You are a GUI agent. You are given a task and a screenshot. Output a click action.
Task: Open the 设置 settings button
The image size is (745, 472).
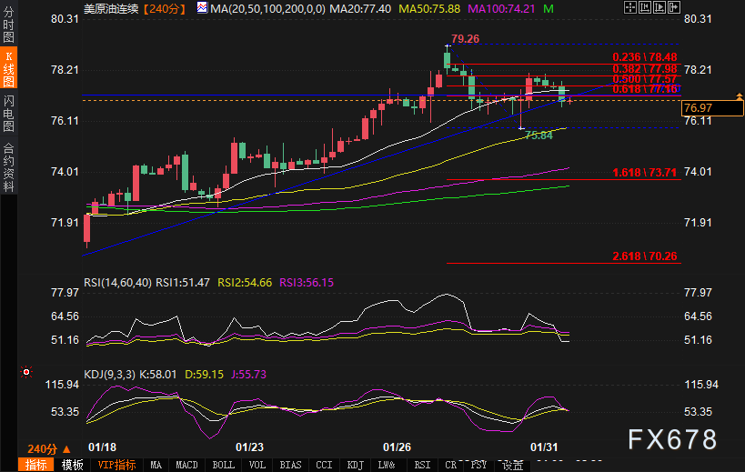513,466
